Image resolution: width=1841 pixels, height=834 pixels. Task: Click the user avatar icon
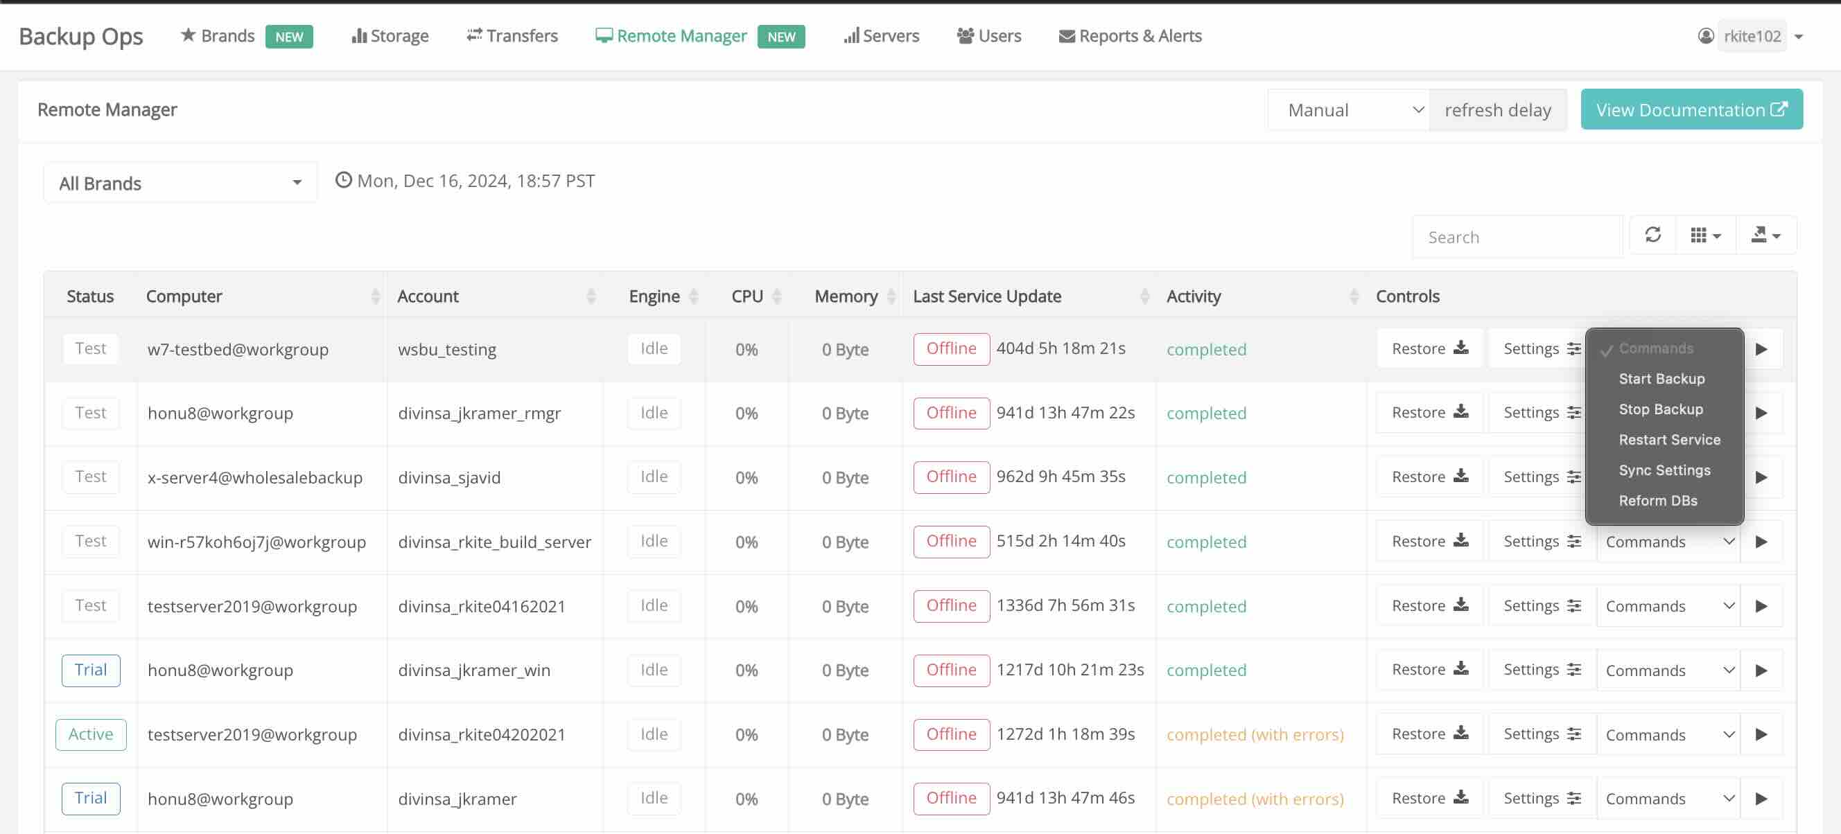pyautogui.click(x=1705, y=36)
